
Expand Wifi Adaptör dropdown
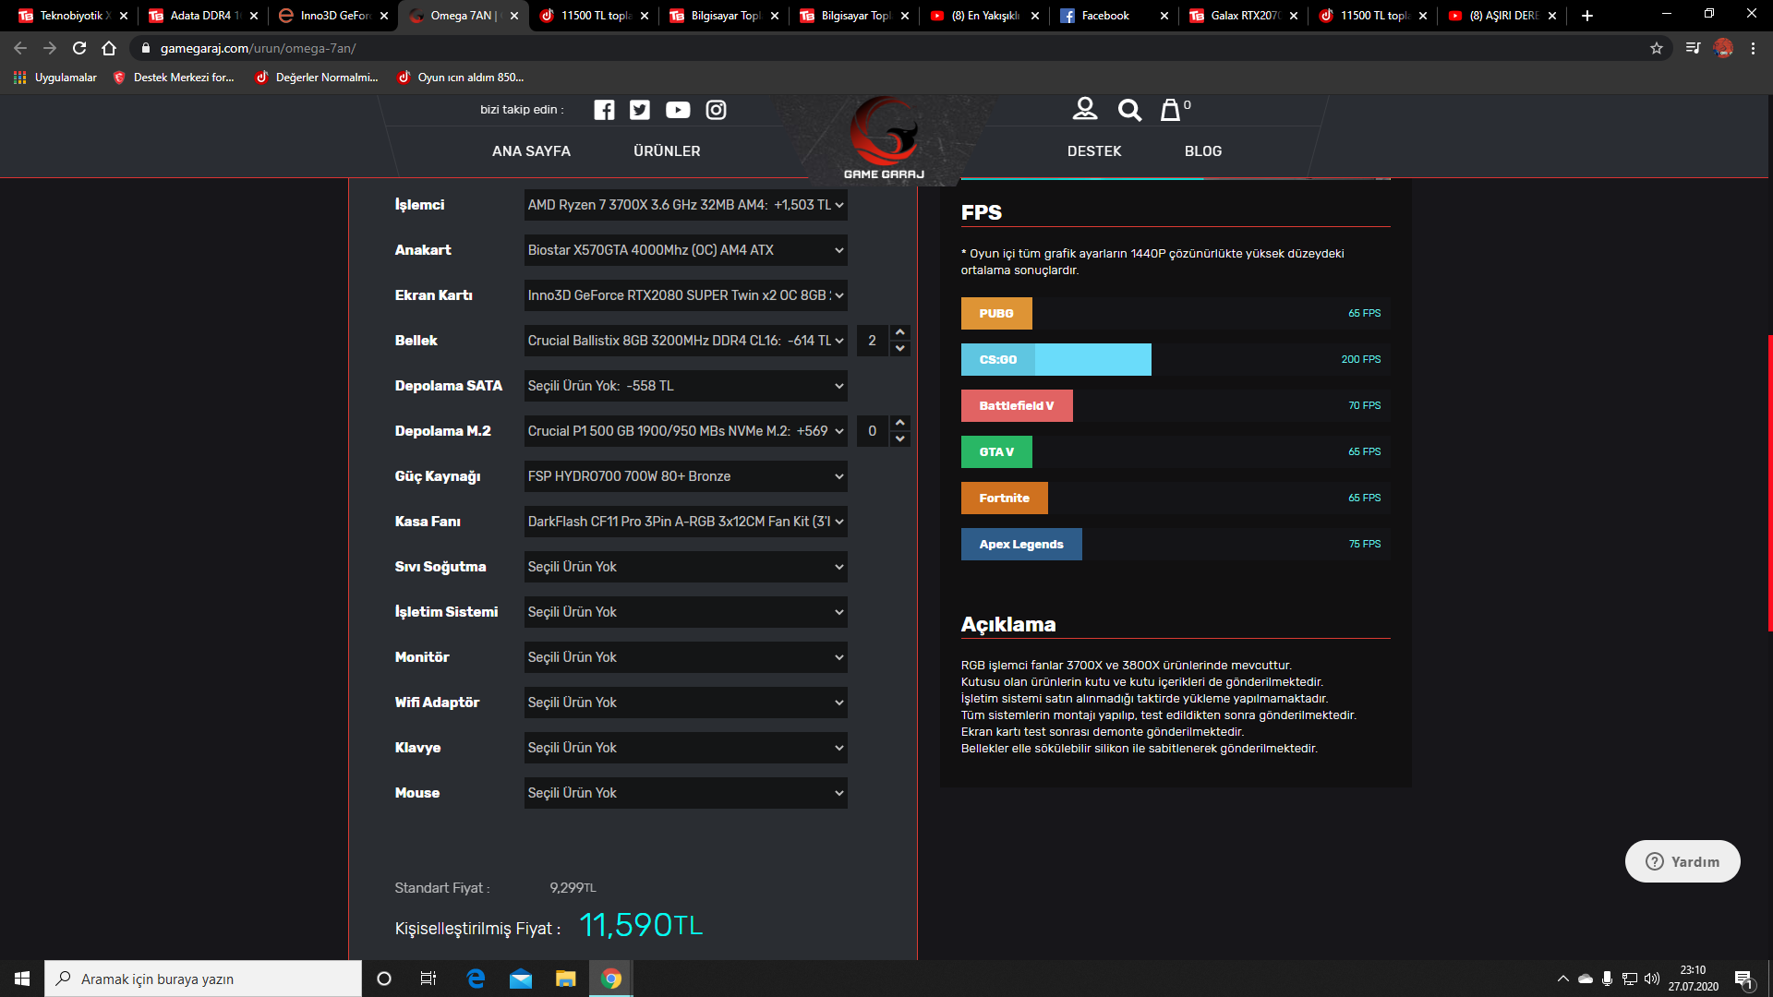(685, 703)
